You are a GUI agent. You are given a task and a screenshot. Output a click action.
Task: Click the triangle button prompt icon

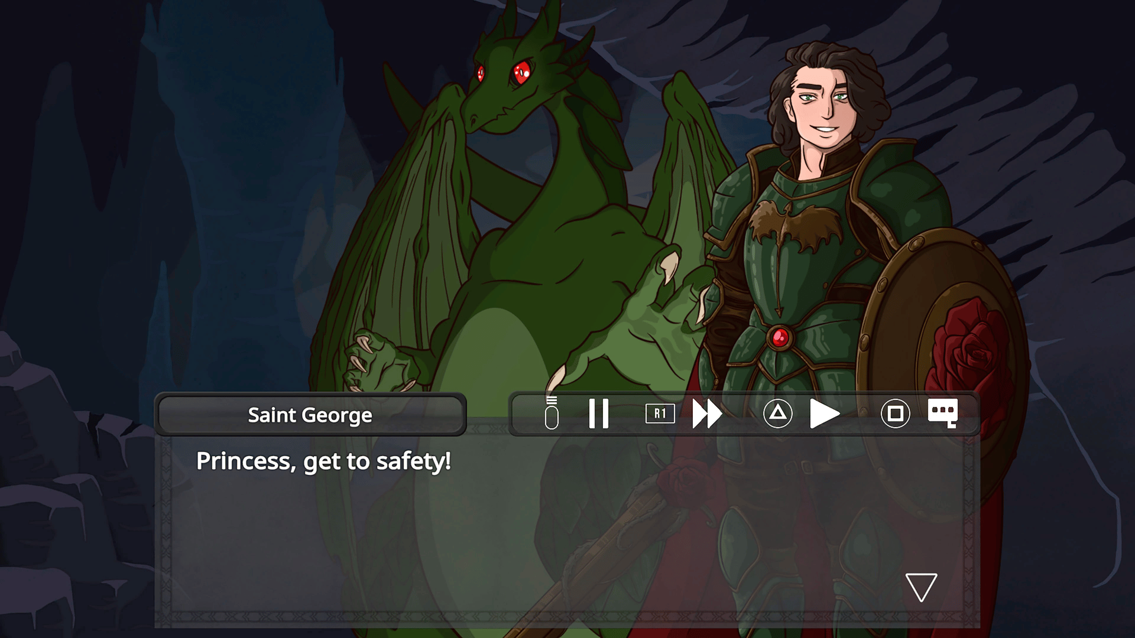coord(777,414)
